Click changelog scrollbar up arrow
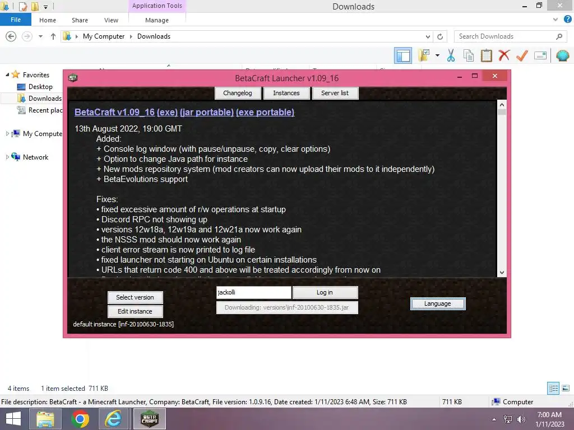Viewport: 574px width, 430px height. tap(502, 105)
